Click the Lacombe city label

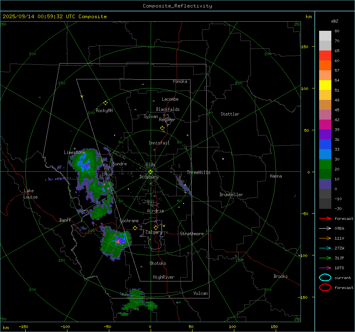point(170,99)
